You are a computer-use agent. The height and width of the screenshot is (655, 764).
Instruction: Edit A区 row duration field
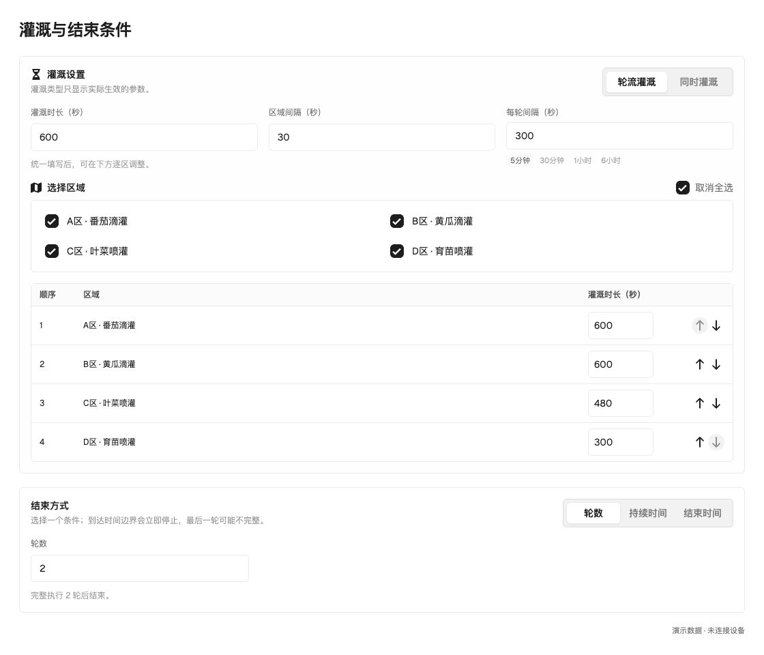[621, 325]
